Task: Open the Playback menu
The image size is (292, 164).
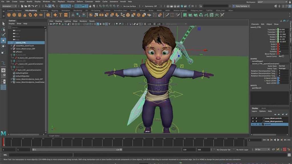Action: click(61, 1)
